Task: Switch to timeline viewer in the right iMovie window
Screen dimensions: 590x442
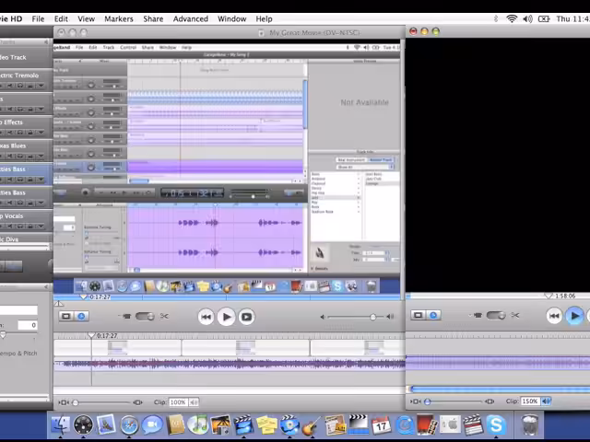Action: (433, 315)
